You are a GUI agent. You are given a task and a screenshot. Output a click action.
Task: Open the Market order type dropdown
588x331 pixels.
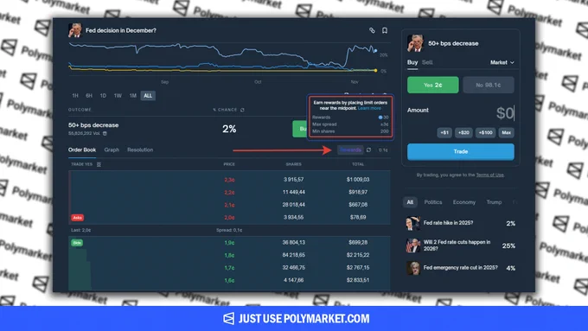pyautogui.click(x=502, y=62)
